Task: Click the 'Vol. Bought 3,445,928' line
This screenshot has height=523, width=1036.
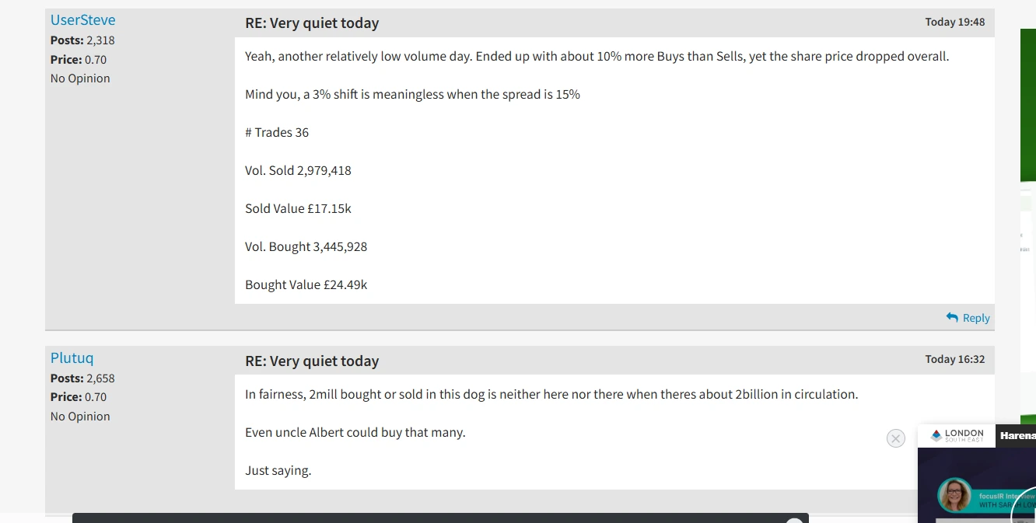Action: click(306, 247)
